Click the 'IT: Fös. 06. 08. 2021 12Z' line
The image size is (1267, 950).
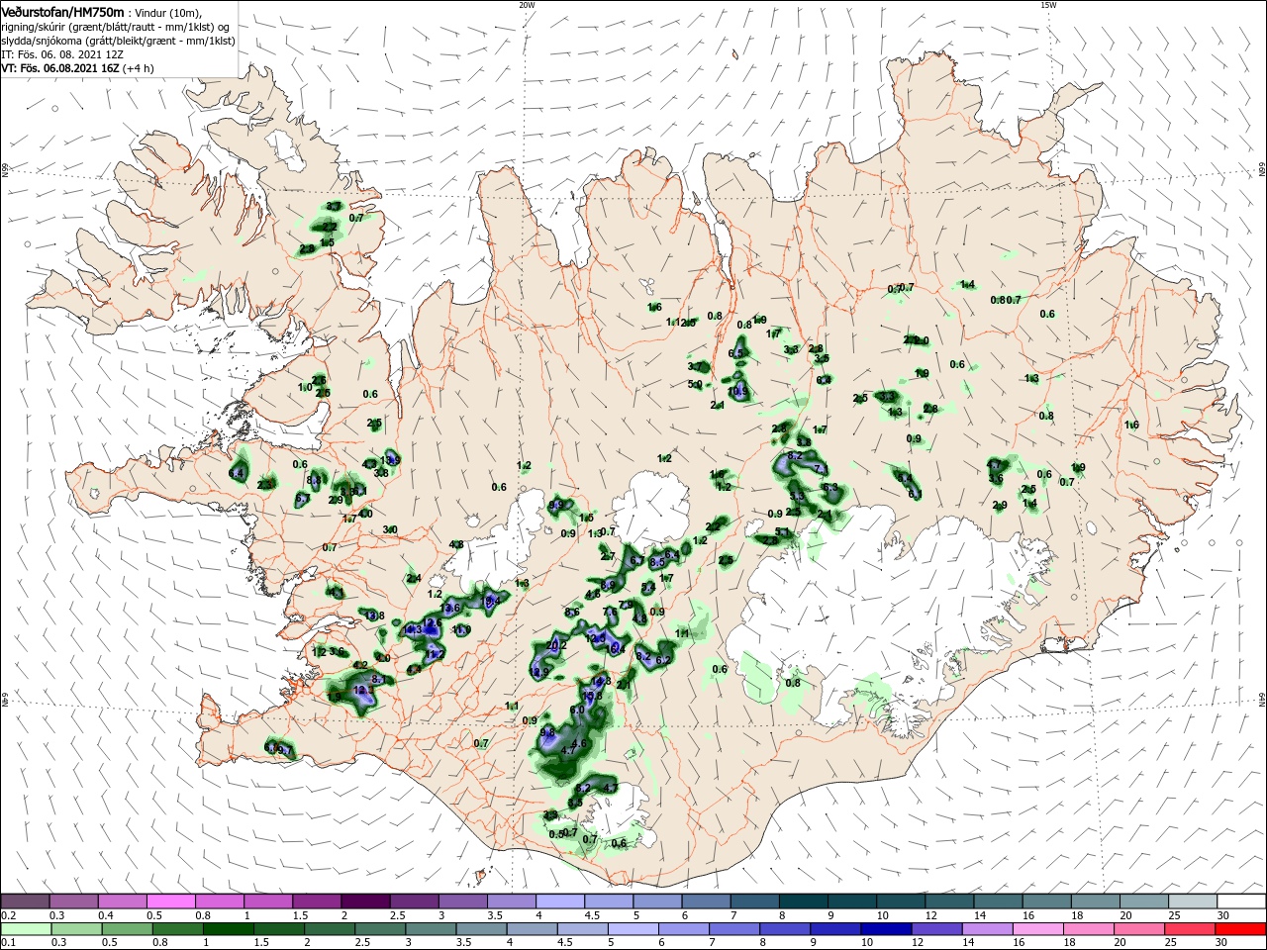pyautogui.click(x=63, y=54)
